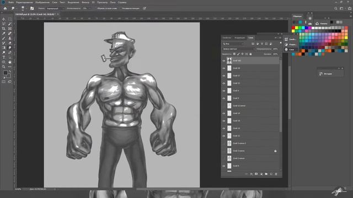Viewport: 353px width, 198px height.
Task: Open layer blend mode dropdown
Action: (238, 49)
